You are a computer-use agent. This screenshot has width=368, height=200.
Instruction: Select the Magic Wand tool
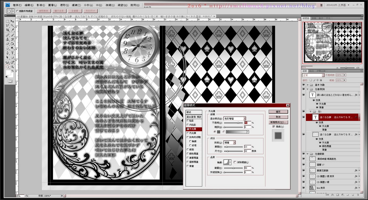point(12,26)
